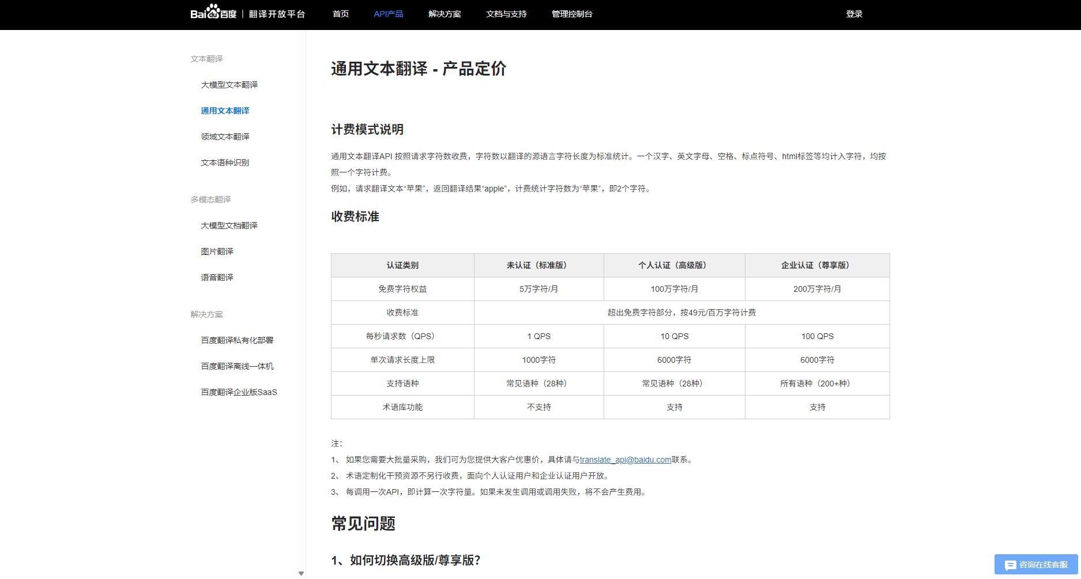Open 文本语种识别 page
The width and height of the screenshot is (1081, 579).
(x=225, y=162)
